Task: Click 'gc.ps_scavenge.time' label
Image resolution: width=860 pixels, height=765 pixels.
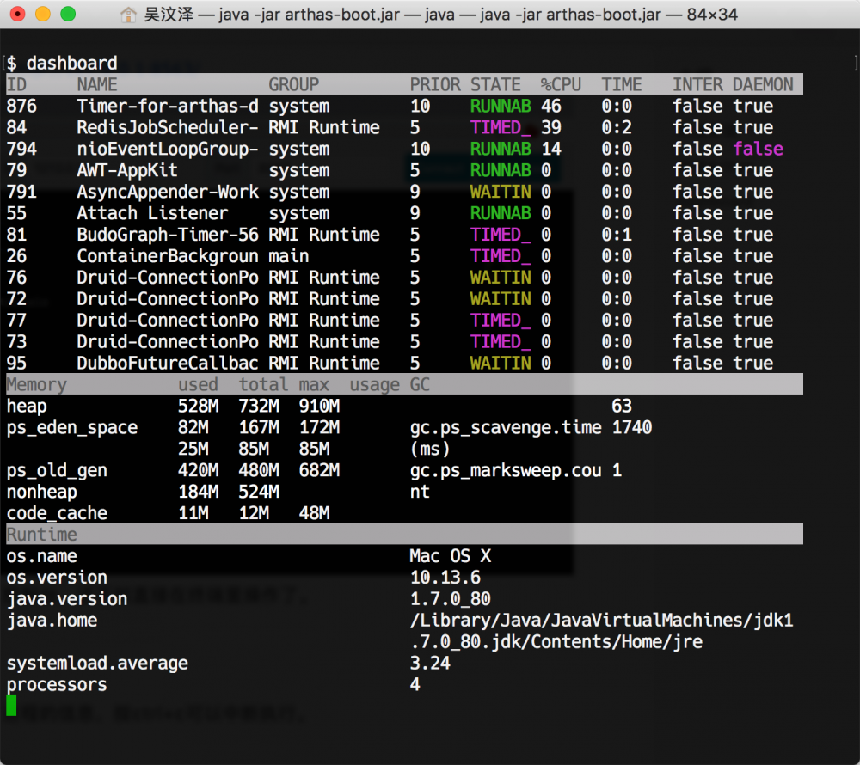Action: [x=506, y=427]
